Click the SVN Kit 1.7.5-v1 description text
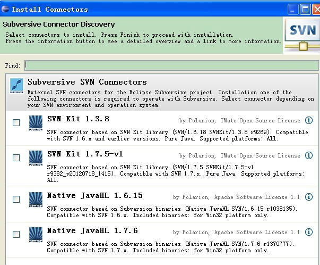Viewport: 320px width, 265px height. (x=176, y=173)
